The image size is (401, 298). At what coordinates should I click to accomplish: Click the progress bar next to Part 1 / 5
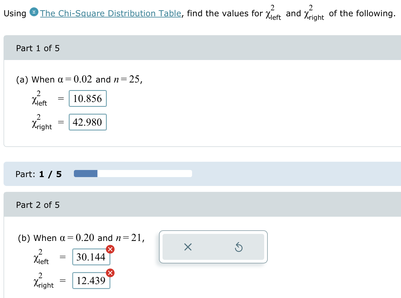[x=133, y=174]
